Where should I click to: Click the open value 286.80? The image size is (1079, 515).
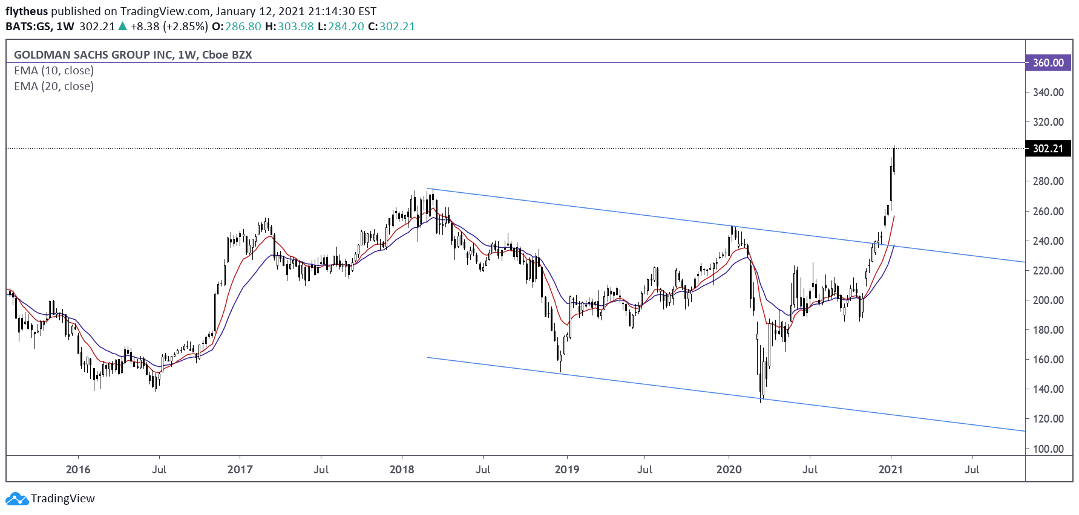point(243,27)
